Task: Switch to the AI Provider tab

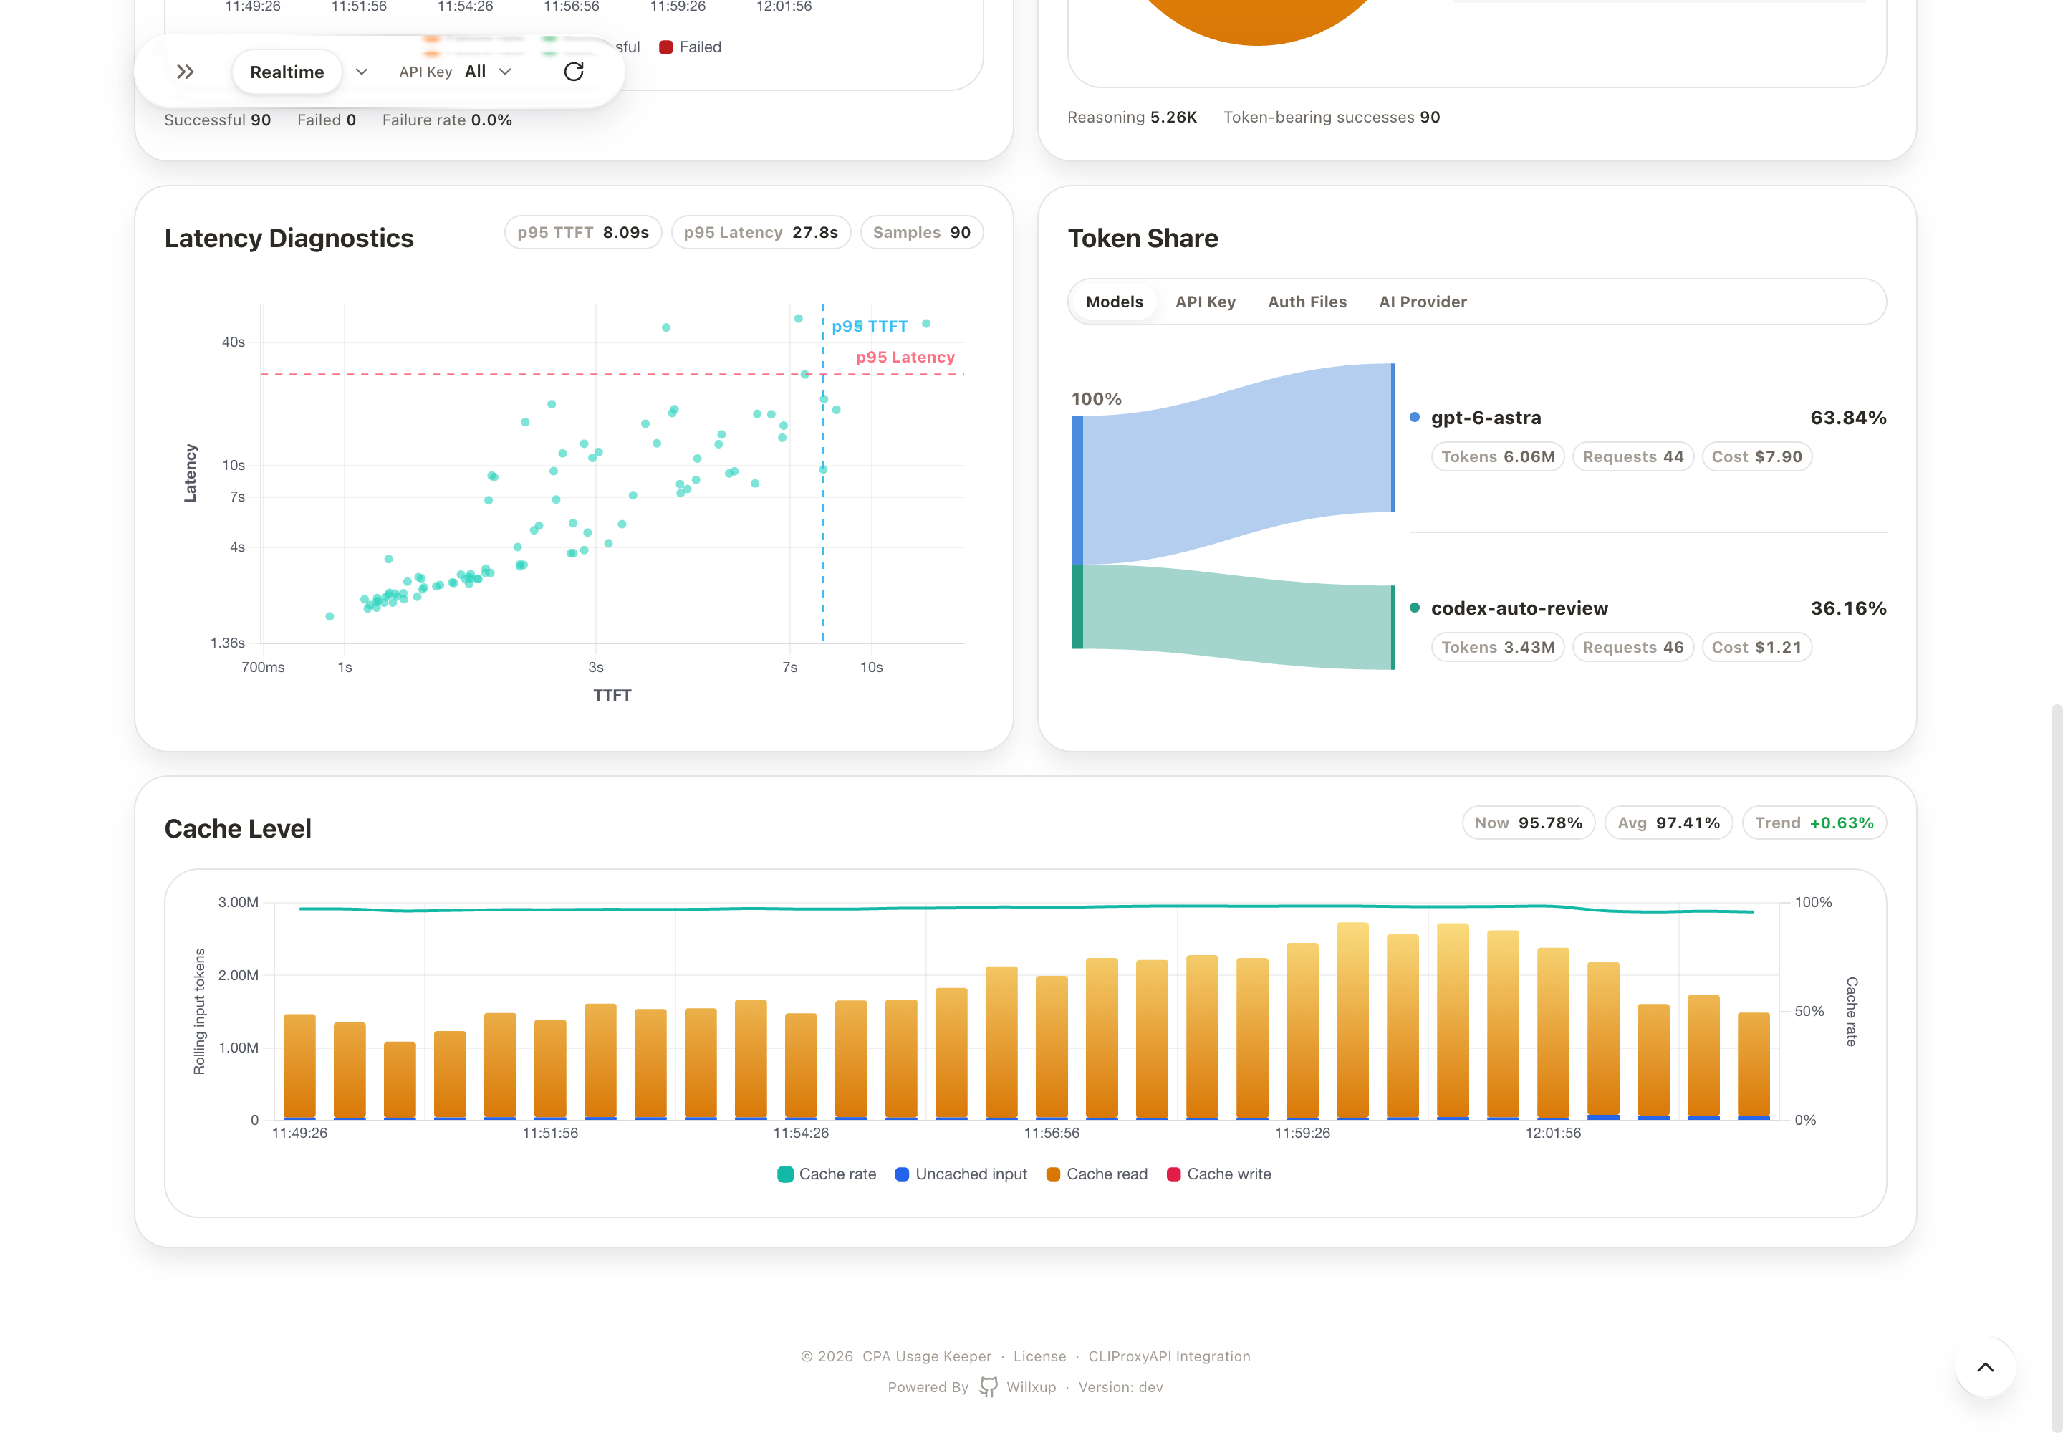Action: 1423,302
